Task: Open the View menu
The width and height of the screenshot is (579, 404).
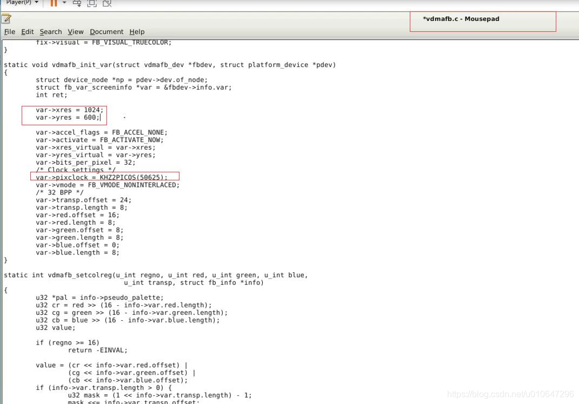Action: tap(75, 32)
